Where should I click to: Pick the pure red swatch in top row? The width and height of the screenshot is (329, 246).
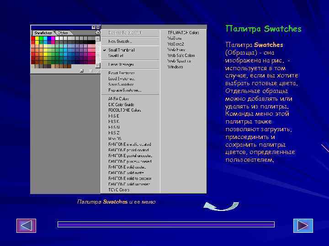tap(33, 38)
